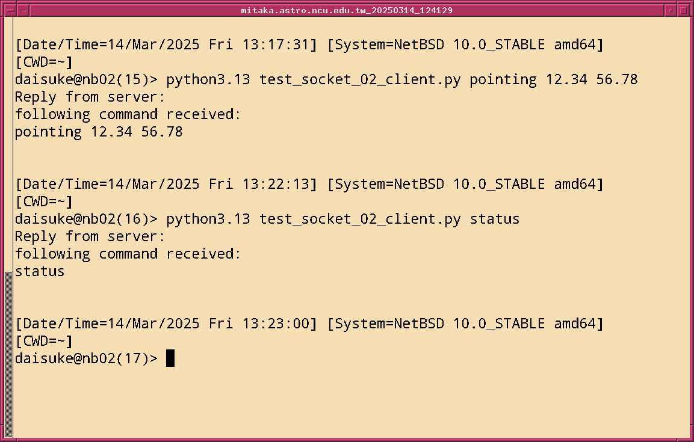Click the 'status' argument in command 16

[x=495, y=219]
